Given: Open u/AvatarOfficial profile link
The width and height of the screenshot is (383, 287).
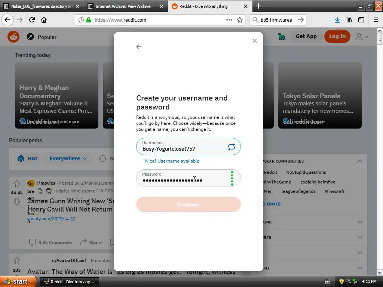Looking at the screenshot, I should 69,260.
